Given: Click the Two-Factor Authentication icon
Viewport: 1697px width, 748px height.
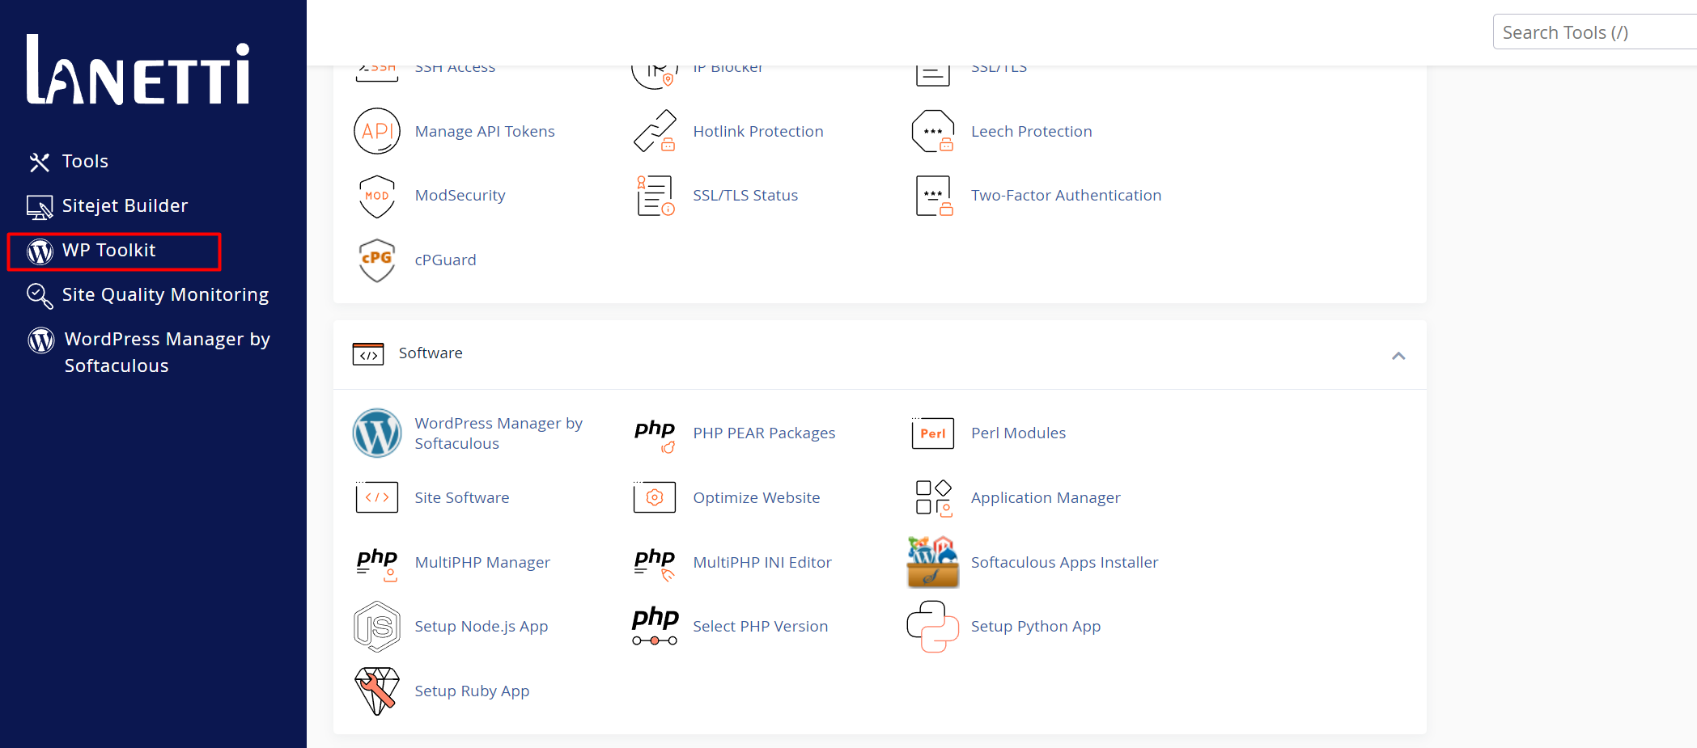Looking at the screenshot, I should 933,196.
